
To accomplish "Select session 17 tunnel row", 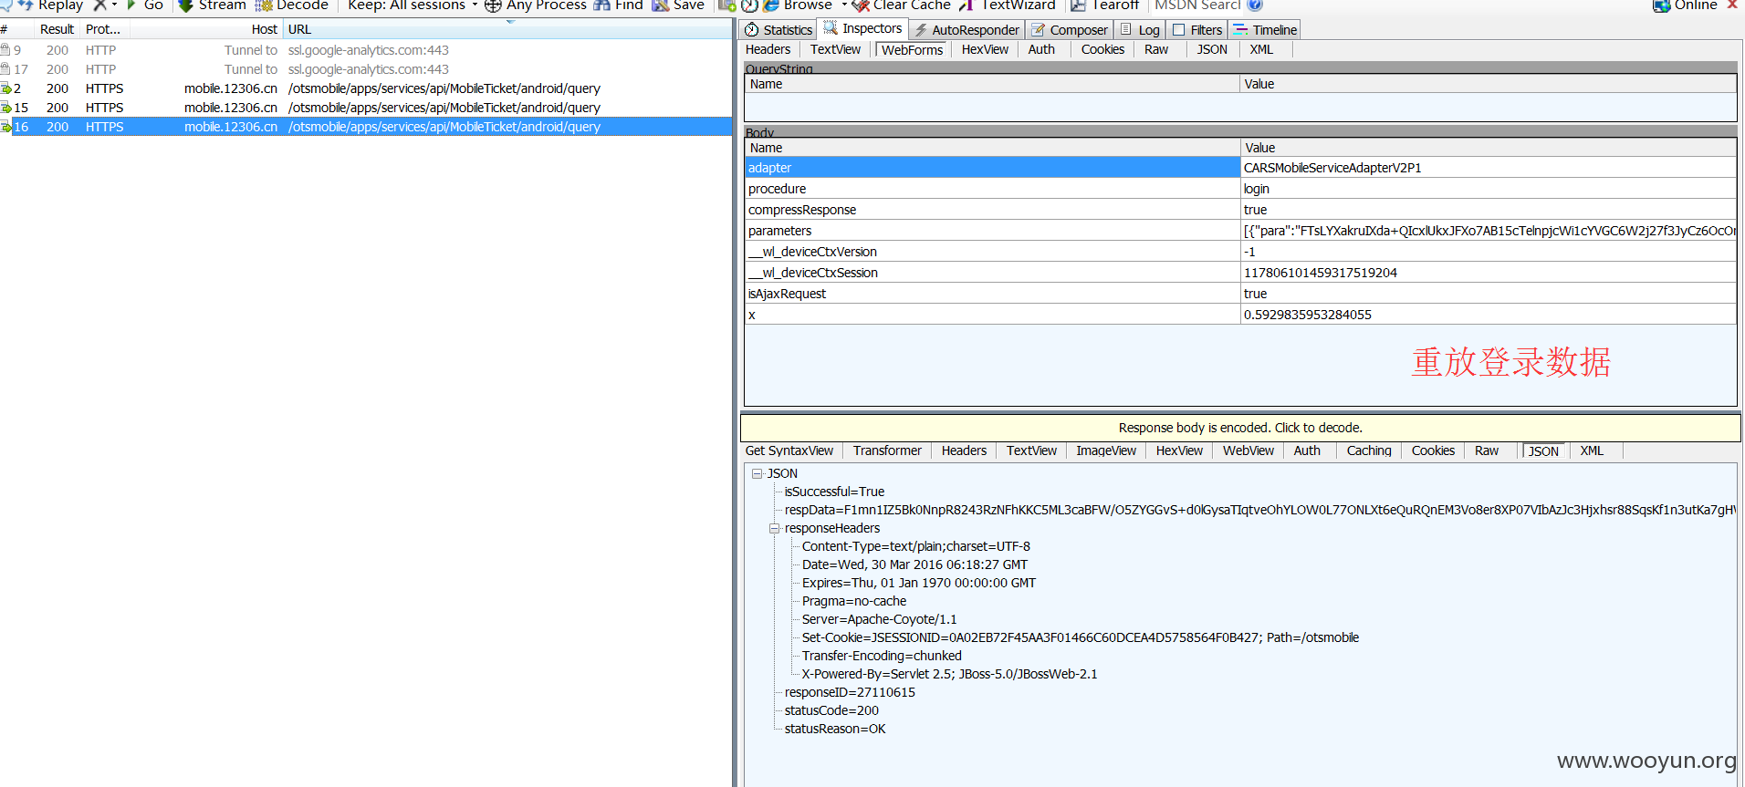I will [366, 69].
